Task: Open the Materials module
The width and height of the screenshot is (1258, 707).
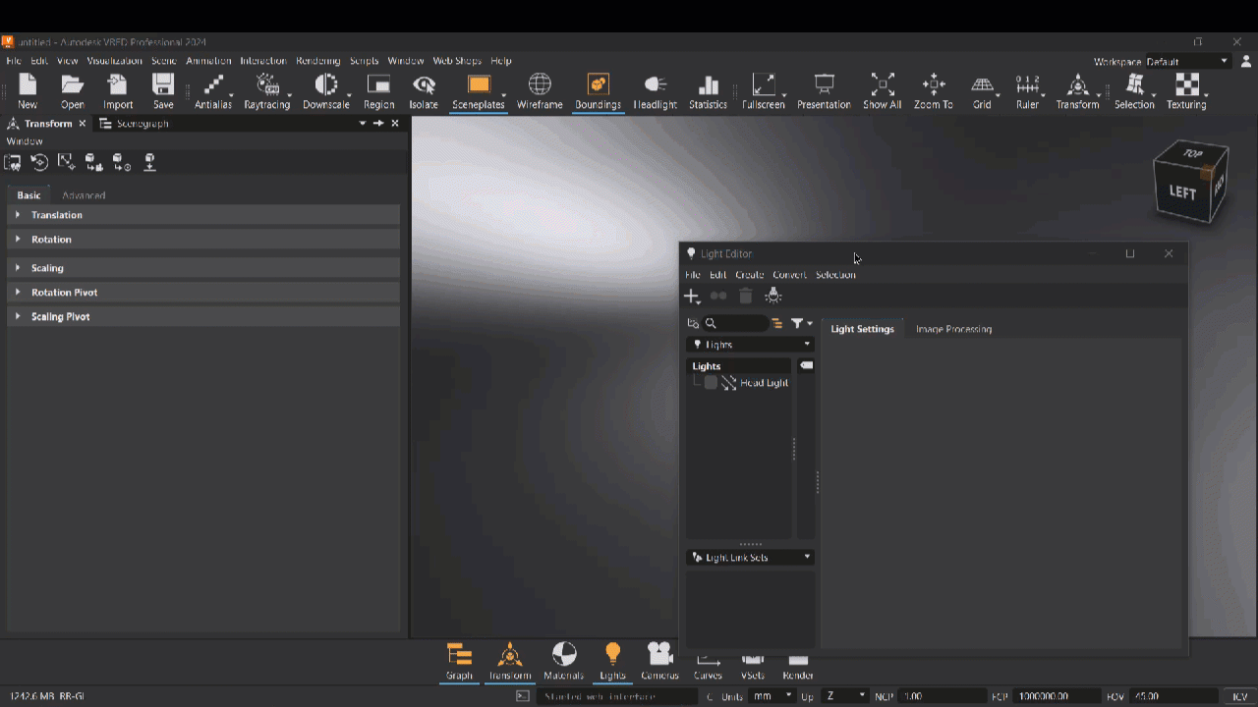Action: point(563,661)
